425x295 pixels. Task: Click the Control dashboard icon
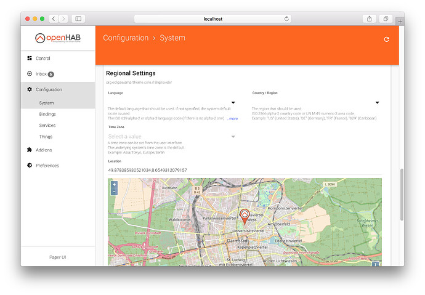click(30, 58)
